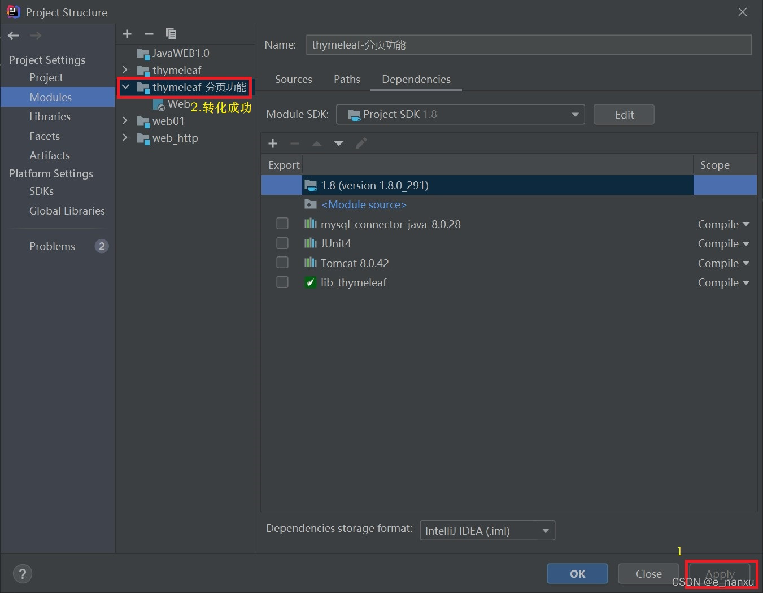
Task: Toggle export checkbox for Tomcat 8.0.42
Action: (282, 263)
